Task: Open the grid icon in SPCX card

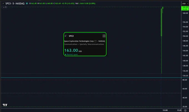Action: (104, 36)
